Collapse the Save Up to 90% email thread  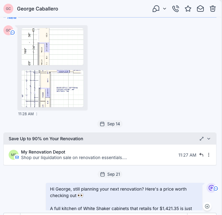point(209,139)
